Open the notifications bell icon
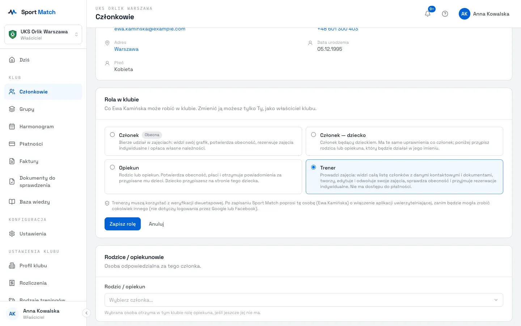Screen dimensions: 521x326 [428, 14]
